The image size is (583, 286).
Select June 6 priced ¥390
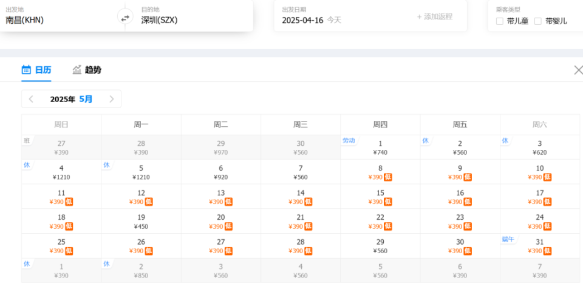click(x=460, y=270)
